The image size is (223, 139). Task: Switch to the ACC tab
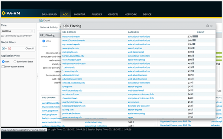point(65,14)
